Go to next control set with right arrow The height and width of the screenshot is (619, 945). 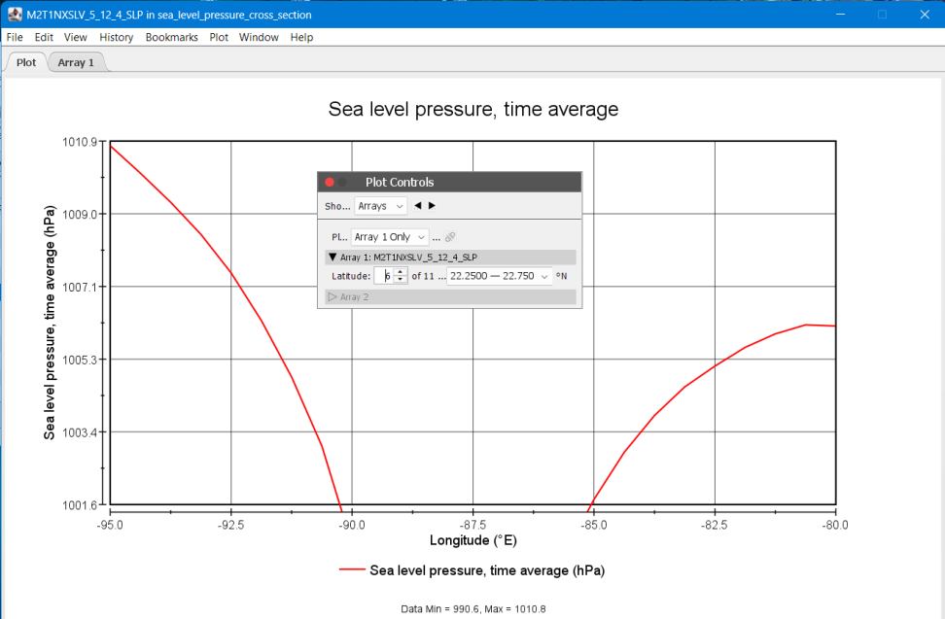[432, 205]
